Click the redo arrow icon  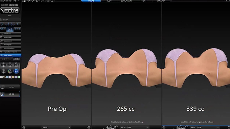pos(18,1)
